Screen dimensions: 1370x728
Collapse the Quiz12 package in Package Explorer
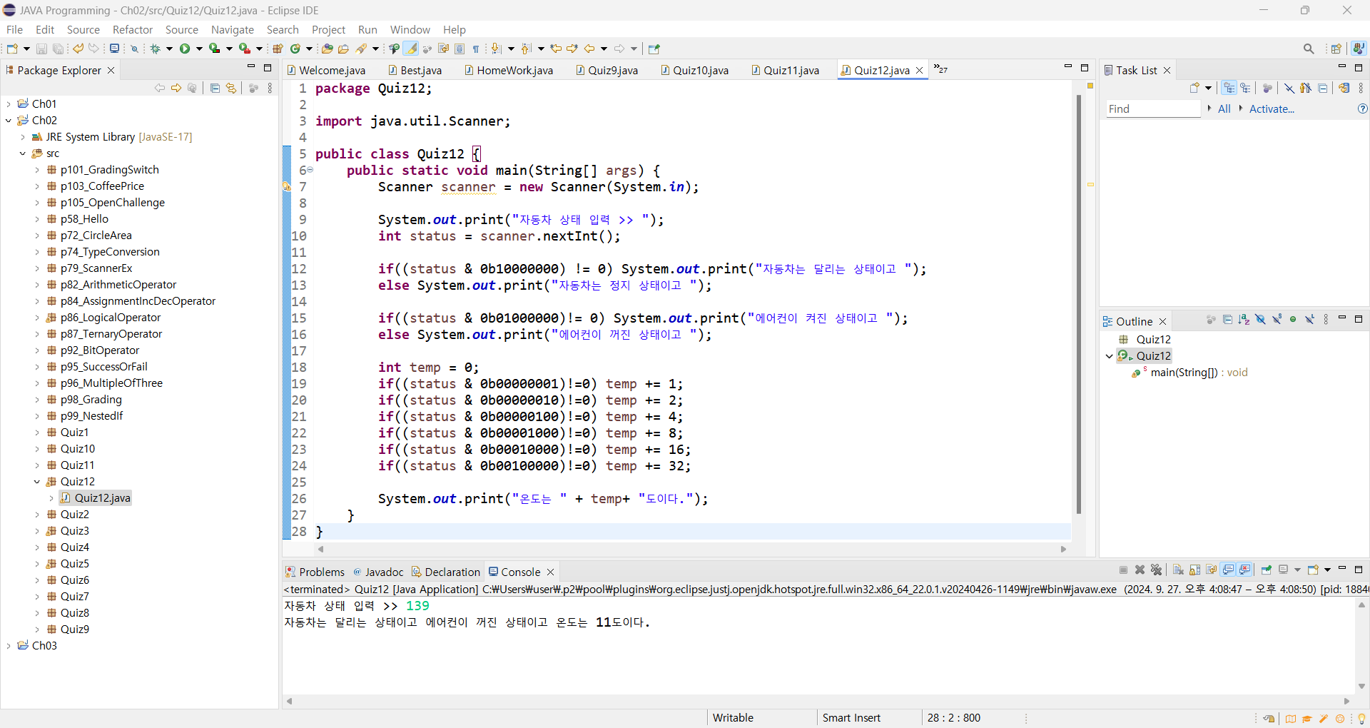point(37,482)
